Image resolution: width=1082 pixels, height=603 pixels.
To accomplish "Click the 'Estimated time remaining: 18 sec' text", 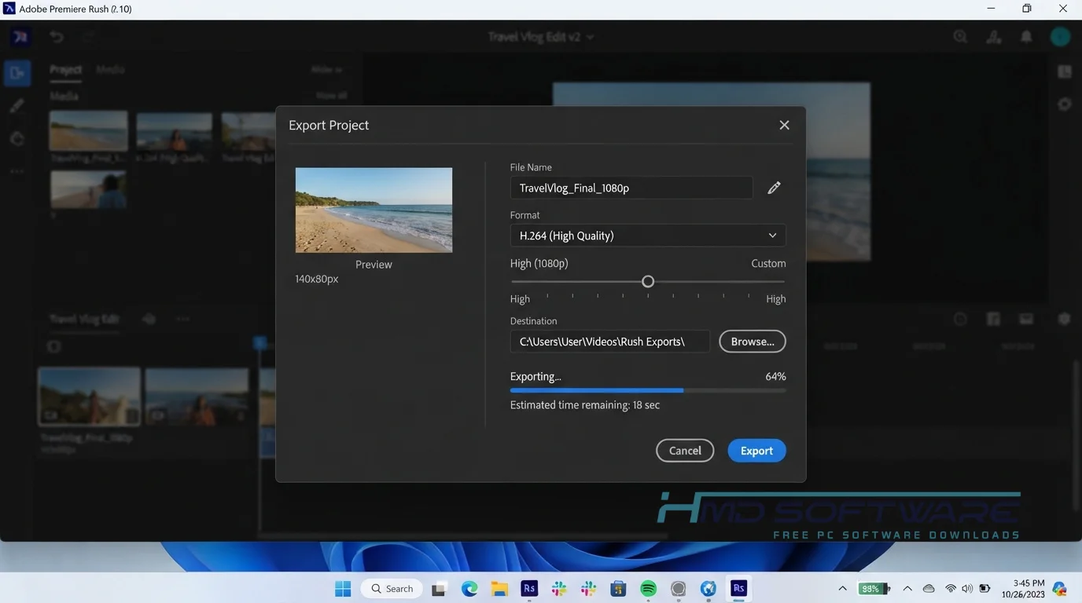I will (585, 405).
